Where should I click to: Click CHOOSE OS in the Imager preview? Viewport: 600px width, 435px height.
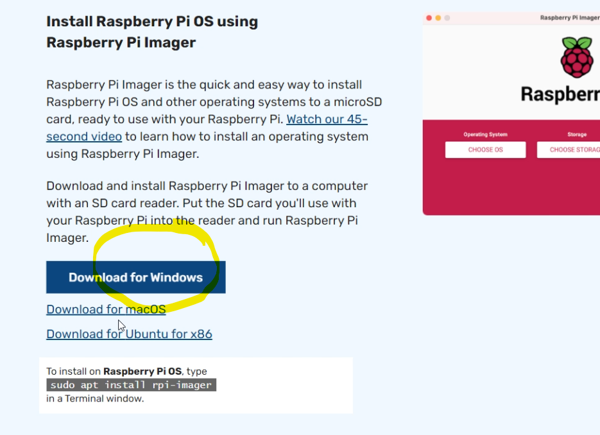pyautogui.click(x=485, y=149)
